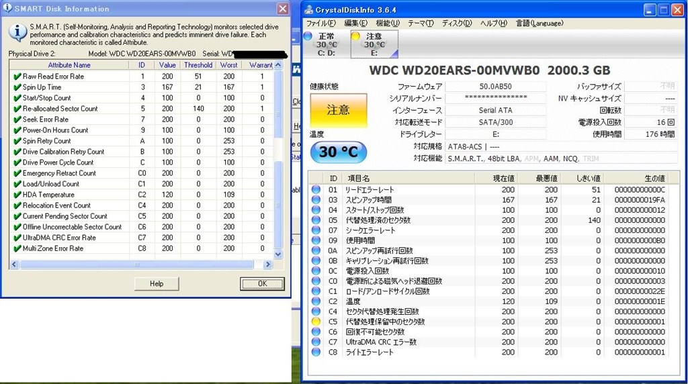
Task: Close the SMART Disk Information dialog
Action: [283, 9]
